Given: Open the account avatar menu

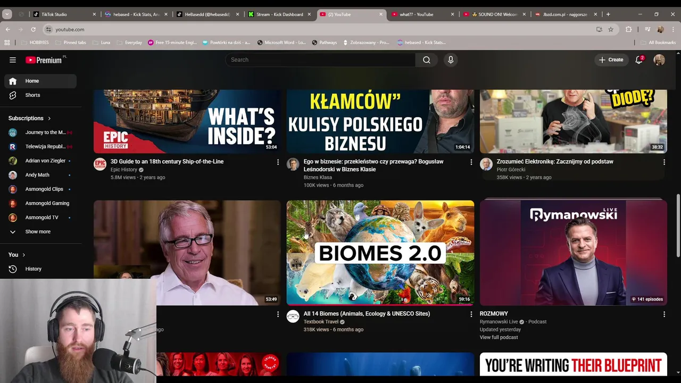Looking at the screenshot, I should coord(659,60).
